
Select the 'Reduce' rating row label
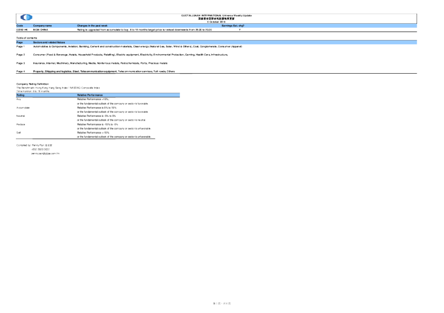click(x=21, y=124)
